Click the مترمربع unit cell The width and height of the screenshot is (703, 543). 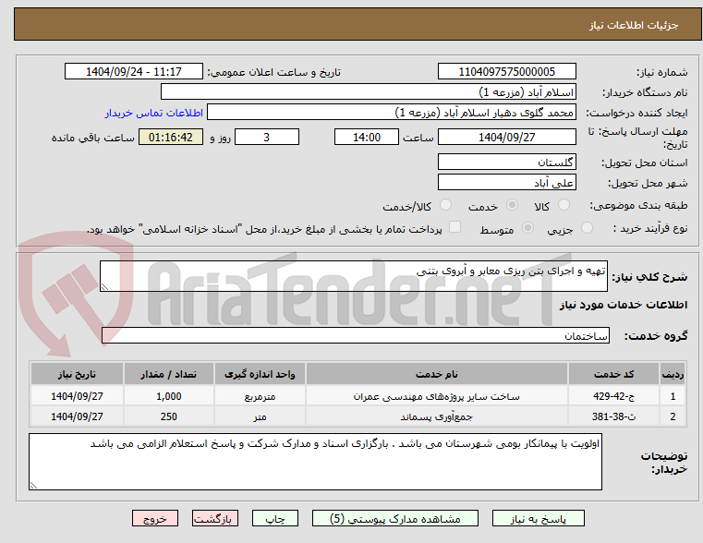click(260, 396)
